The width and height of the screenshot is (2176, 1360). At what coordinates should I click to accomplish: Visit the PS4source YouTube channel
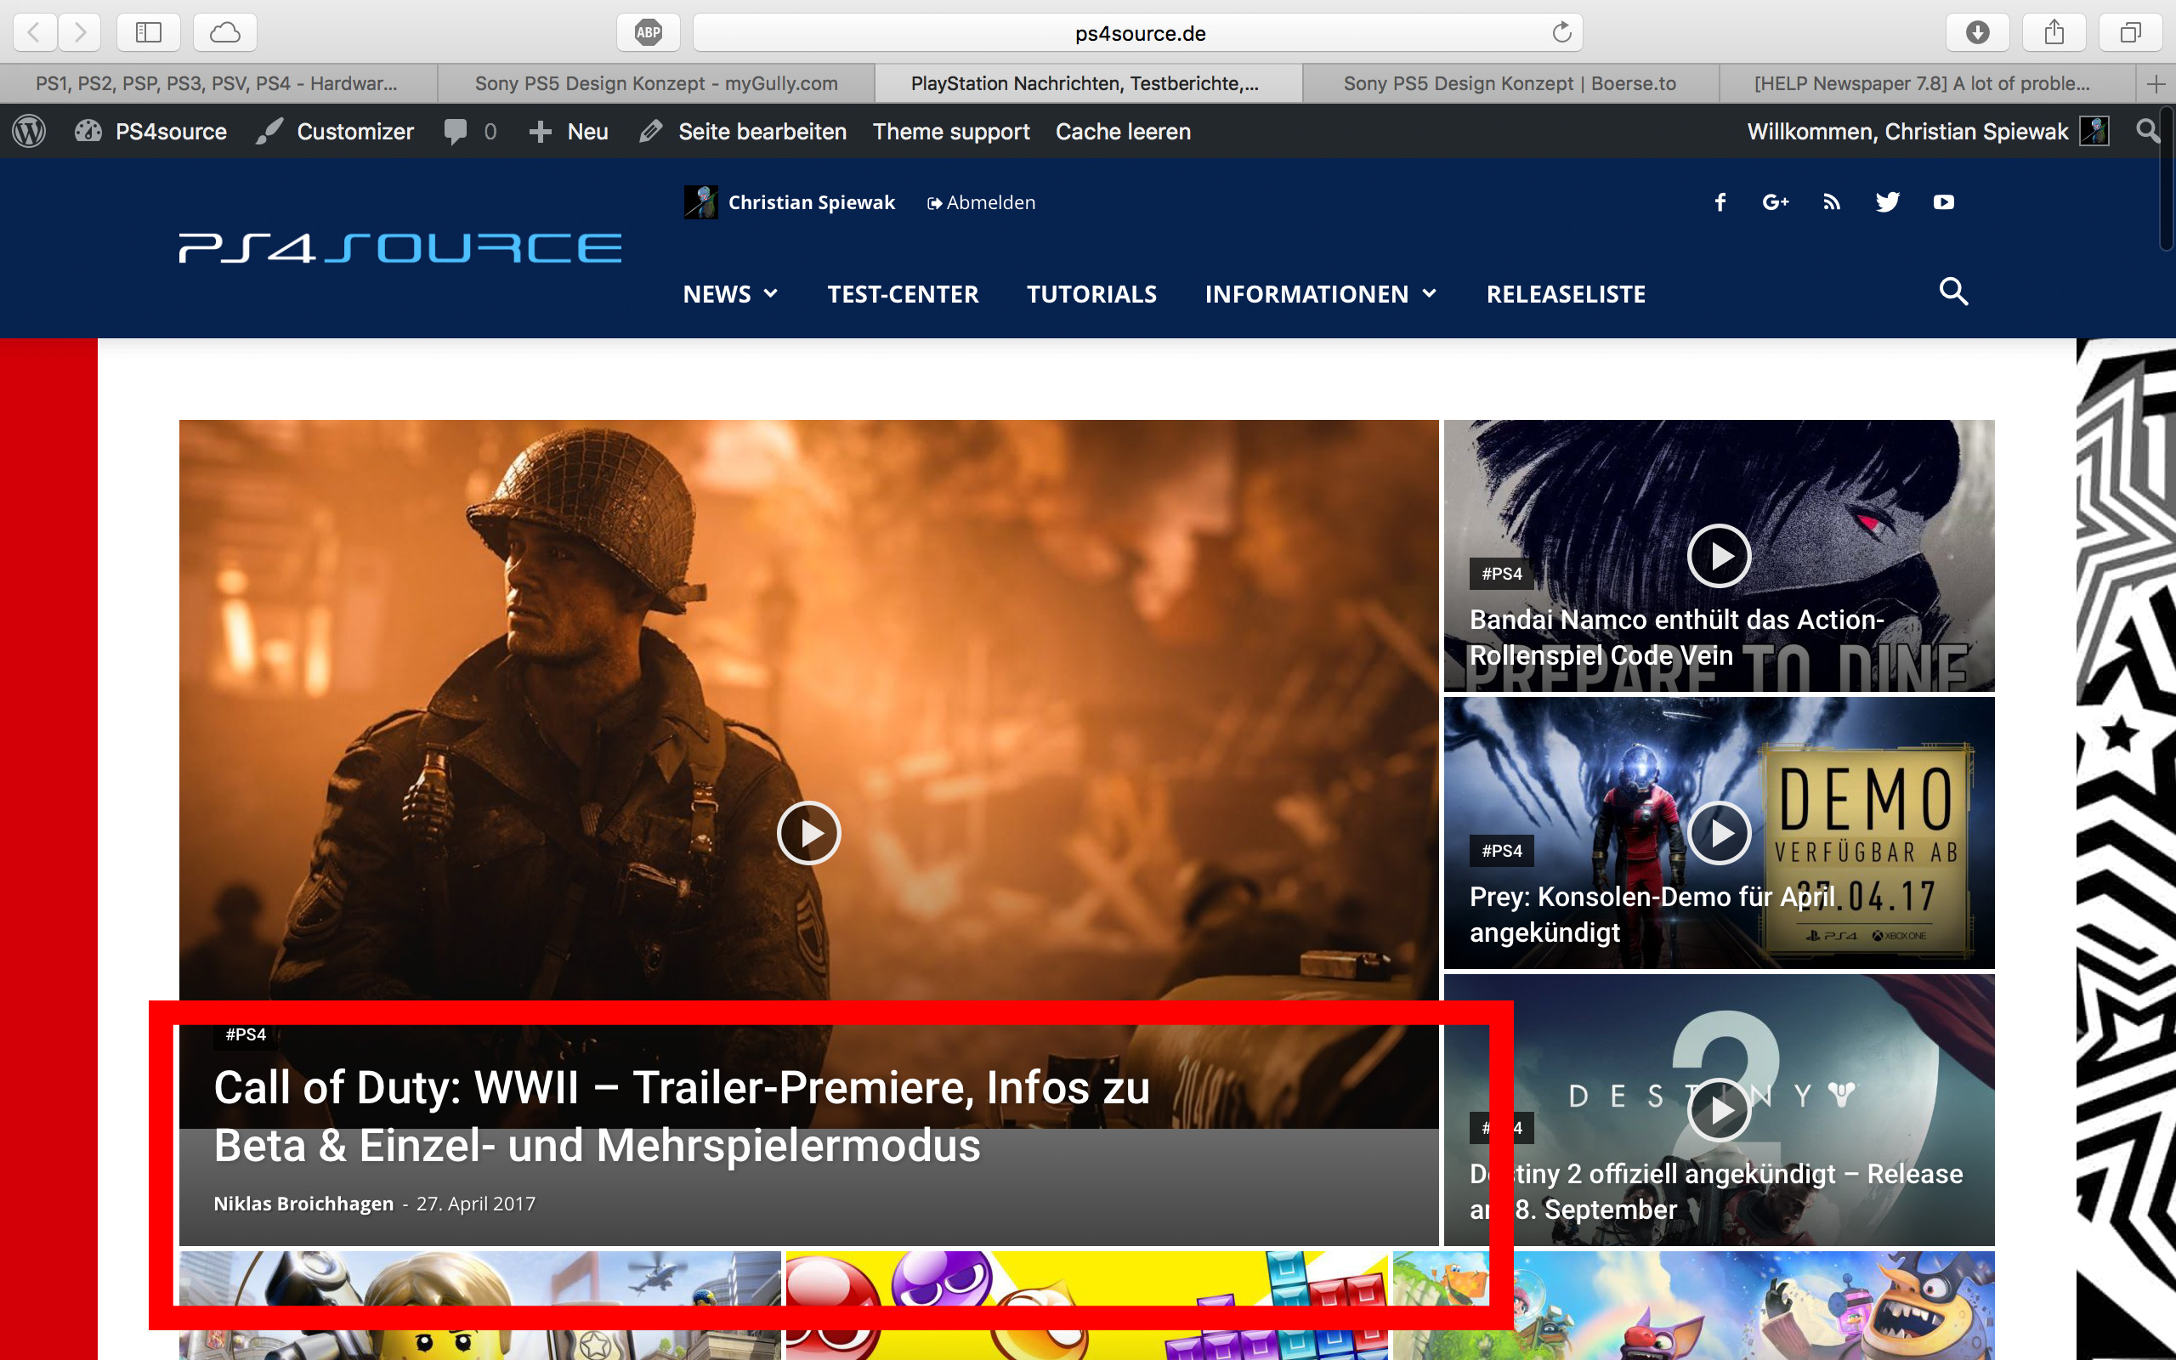(x=1944, y=202)
